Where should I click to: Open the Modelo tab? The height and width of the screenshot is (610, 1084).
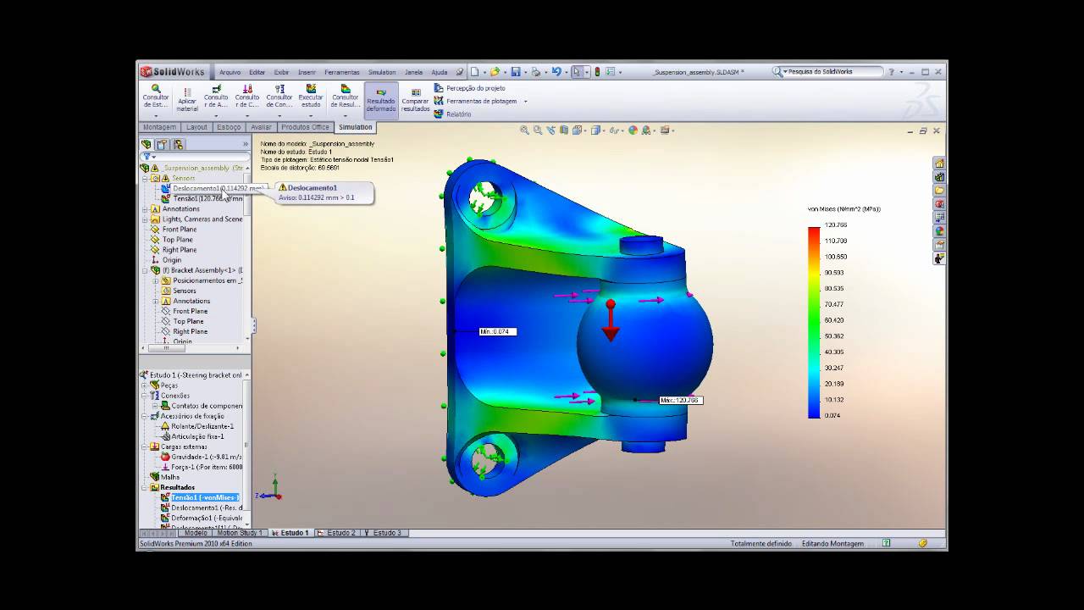click(x=196, y=533)
